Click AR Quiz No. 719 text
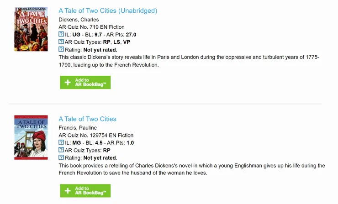The height and width of the screenshot is (204, 338). (91, 27)
